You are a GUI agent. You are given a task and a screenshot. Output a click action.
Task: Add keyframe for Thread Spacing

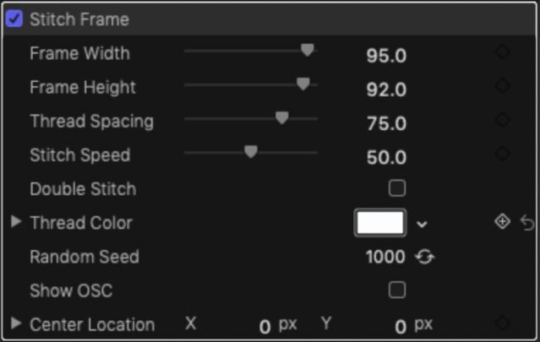click(502, 120)
